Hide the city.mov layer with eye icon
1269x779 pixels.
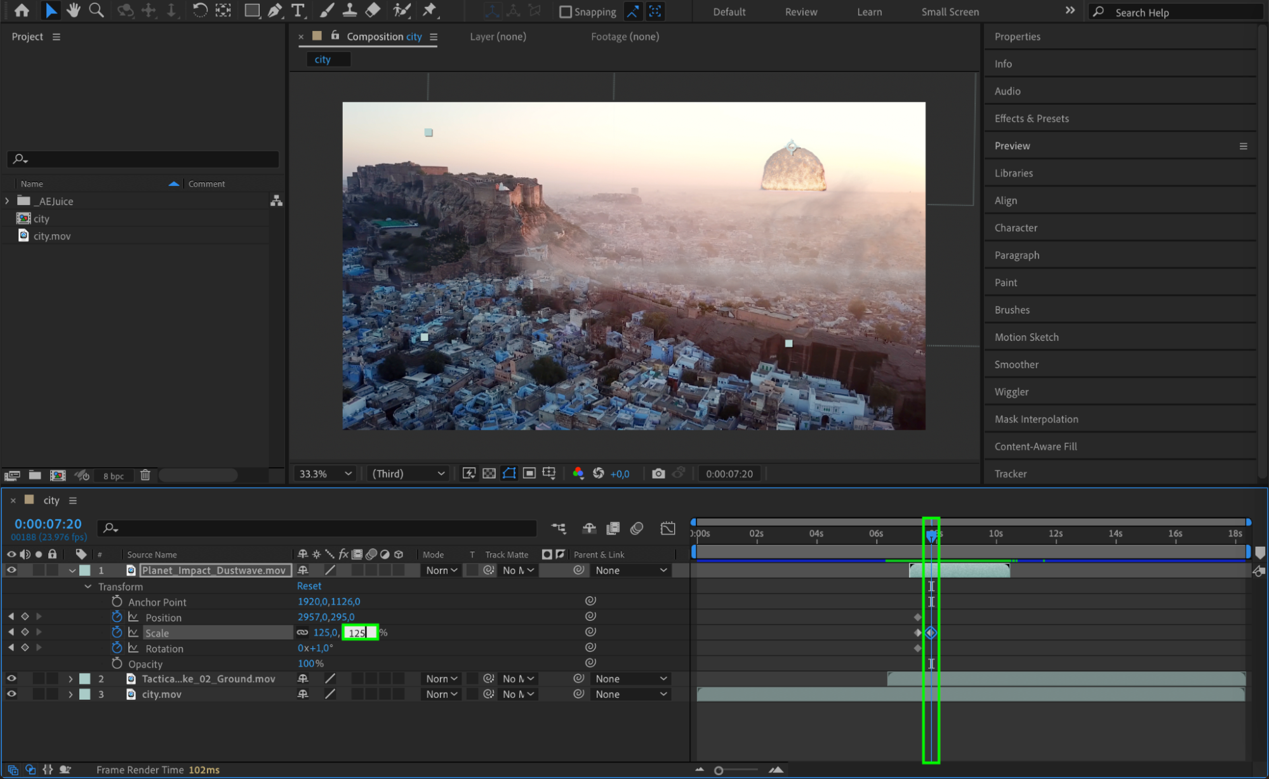coord(11,694)
